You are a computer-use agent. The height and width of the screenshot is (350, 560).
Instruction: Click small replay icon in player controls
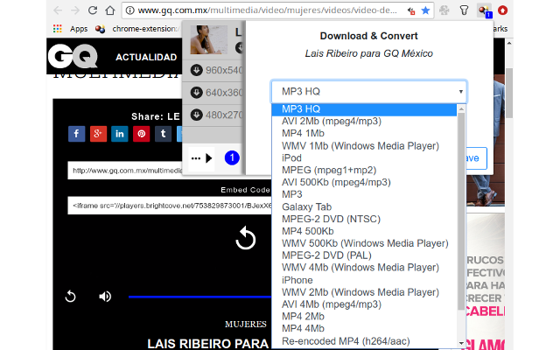coord(70,297)
